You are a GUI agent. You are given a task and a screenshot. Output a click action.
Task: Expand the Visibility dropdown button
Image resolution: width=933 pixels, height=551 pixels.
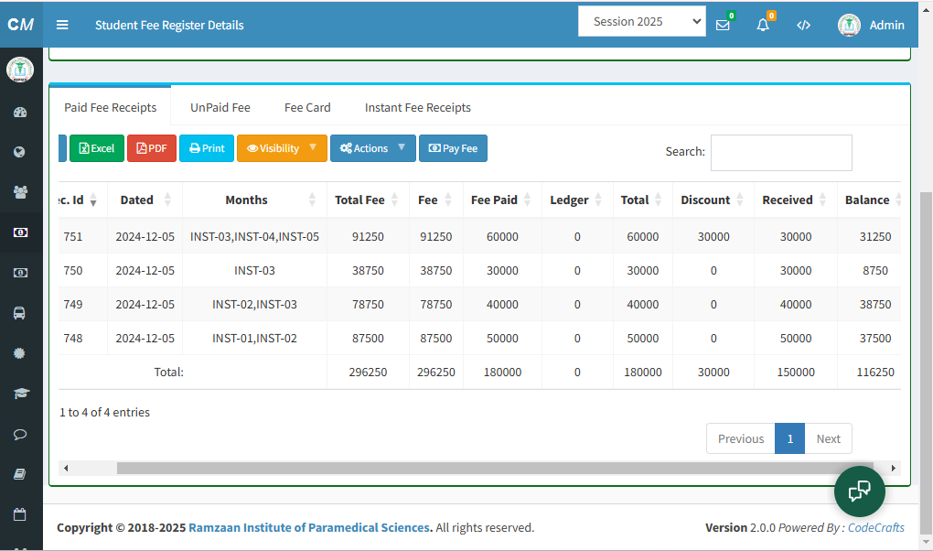click(x=281, y=148)
